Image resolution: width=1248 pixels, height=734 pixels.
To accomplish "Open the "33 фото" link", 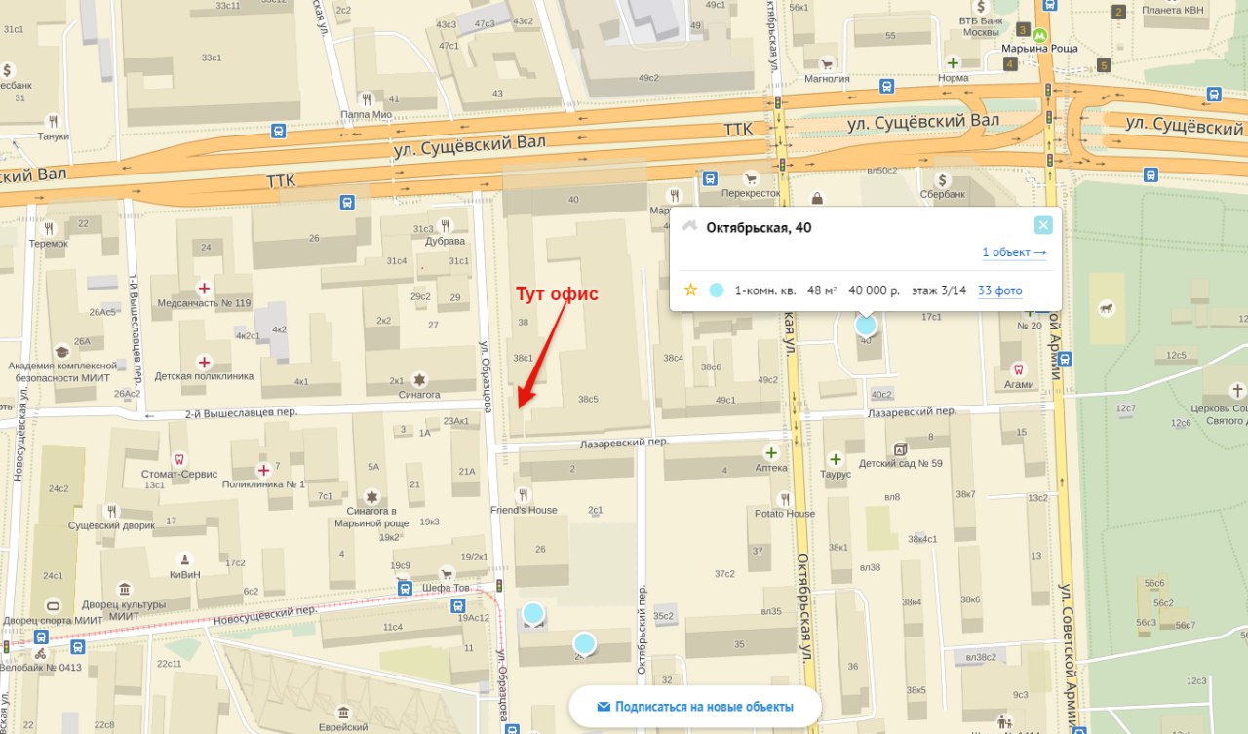I will [999, 290].
